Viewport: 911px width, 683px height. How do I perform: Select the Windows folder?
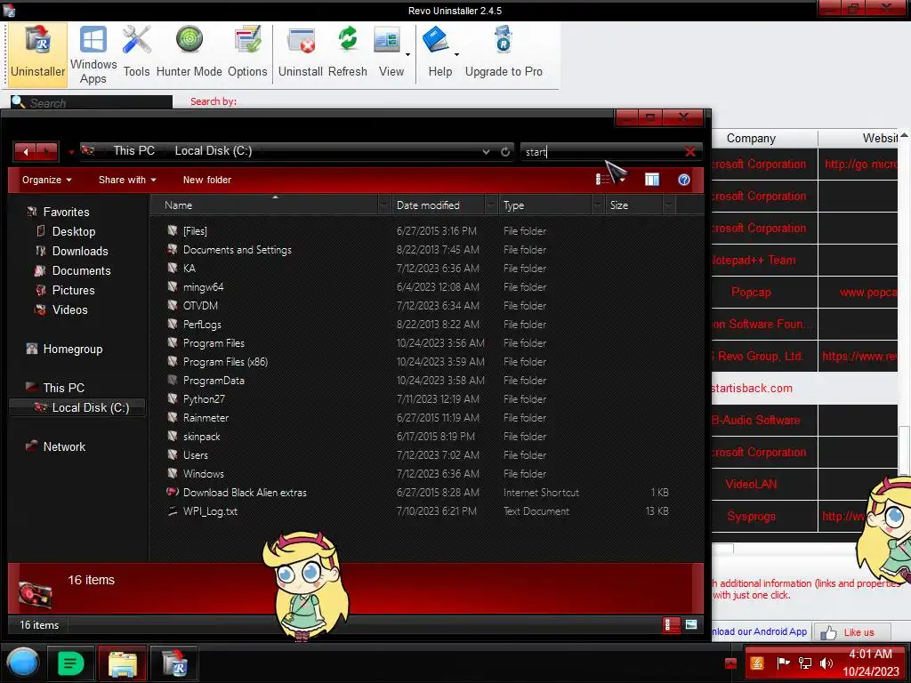(x=203, y=474)
